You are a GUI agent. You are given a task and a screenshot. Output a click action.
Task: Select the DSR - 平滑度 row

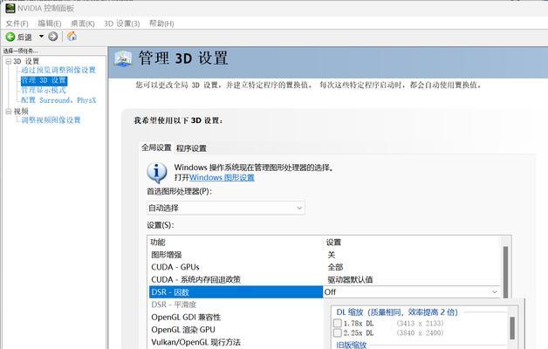174,305
